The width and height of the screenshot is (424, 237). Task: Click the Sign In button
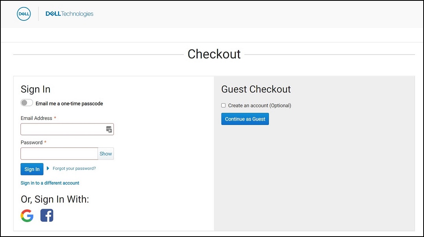coord(32,169)
